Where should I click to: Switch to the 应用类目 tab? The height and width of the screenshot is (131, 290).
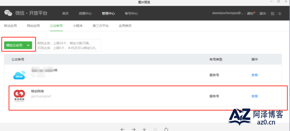[125, 26]
